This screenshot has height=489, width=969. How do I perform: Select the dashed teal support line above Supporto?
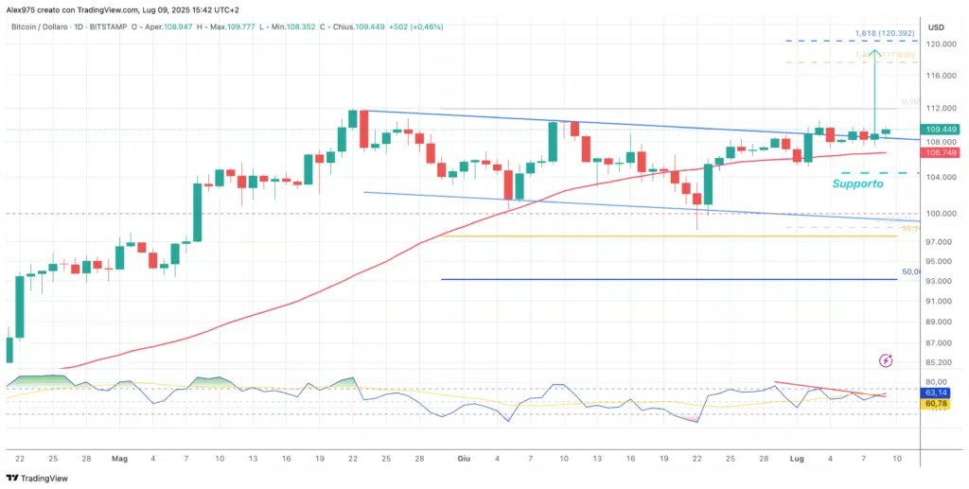(x=861, y=173)
